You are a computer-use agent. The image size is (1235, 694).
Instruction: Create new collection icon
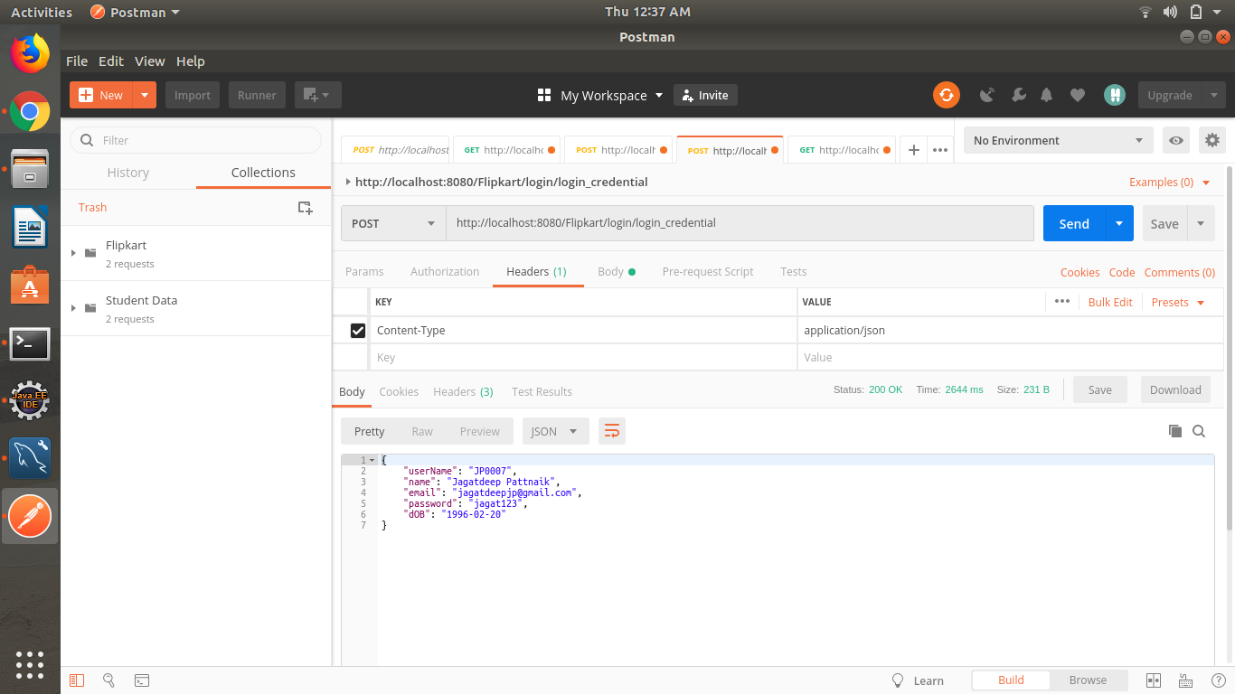(x=306, y=208)
